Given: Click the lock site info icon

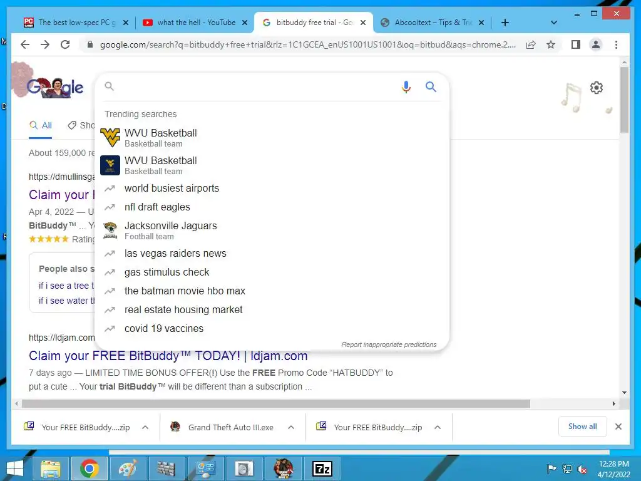Looking at the screenshot, I should [x=90, y=44].
